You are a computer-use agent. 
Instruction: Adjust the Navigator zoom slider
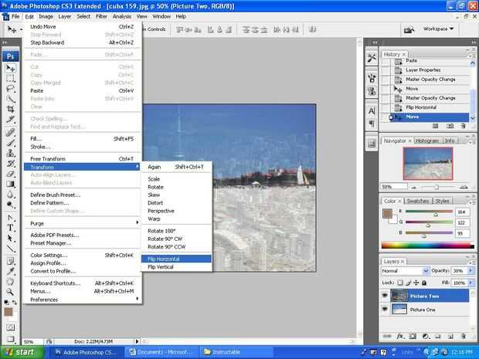[437, 187]
